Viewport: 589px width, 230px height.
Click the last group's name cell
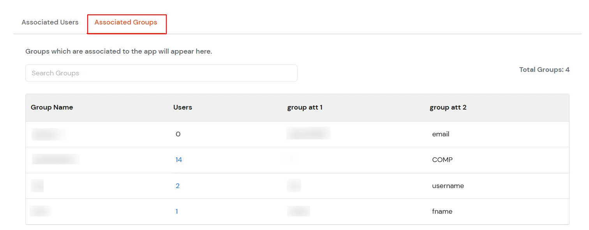click(40, 211)
